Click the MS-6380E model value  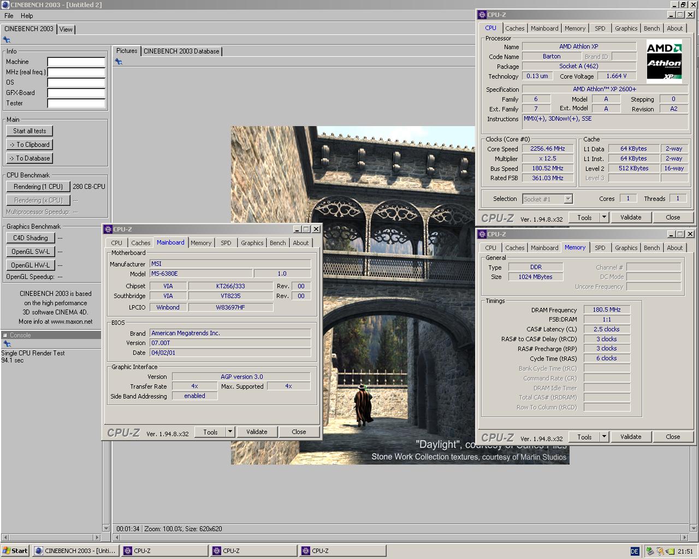pos(201,274)
